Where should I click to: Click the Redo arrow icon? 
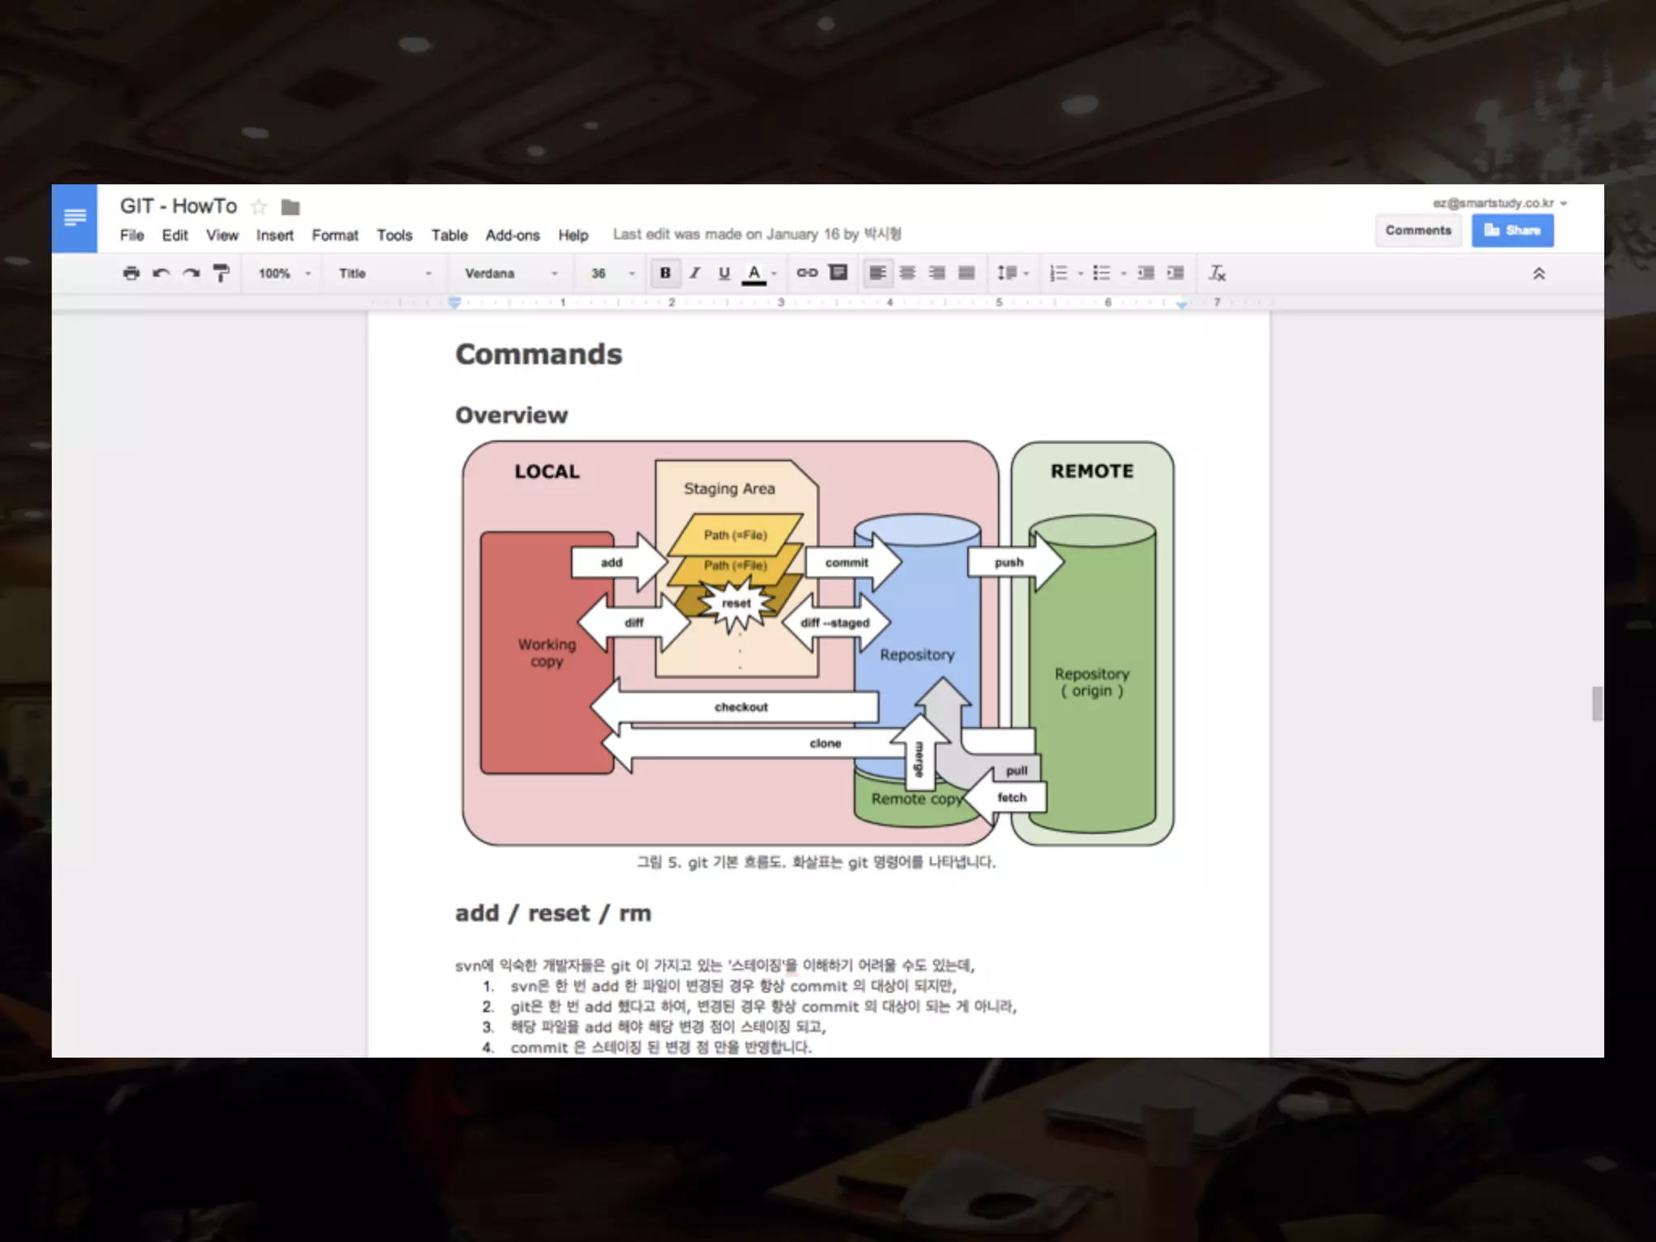click(191, 273)
